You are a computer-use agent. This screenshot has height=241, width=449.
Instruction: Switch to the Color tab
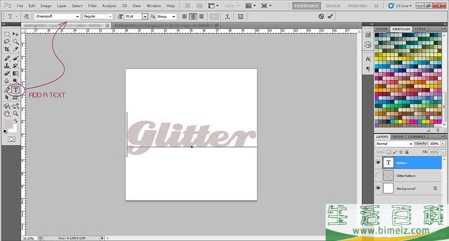tap(382, 29)
